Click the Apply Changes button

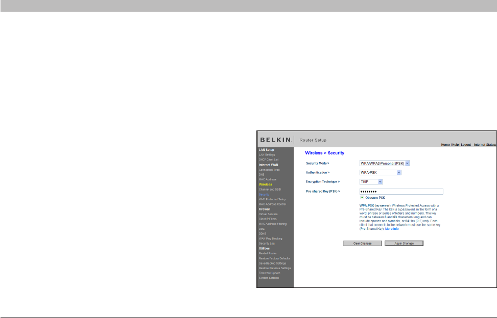coord(404,244)
